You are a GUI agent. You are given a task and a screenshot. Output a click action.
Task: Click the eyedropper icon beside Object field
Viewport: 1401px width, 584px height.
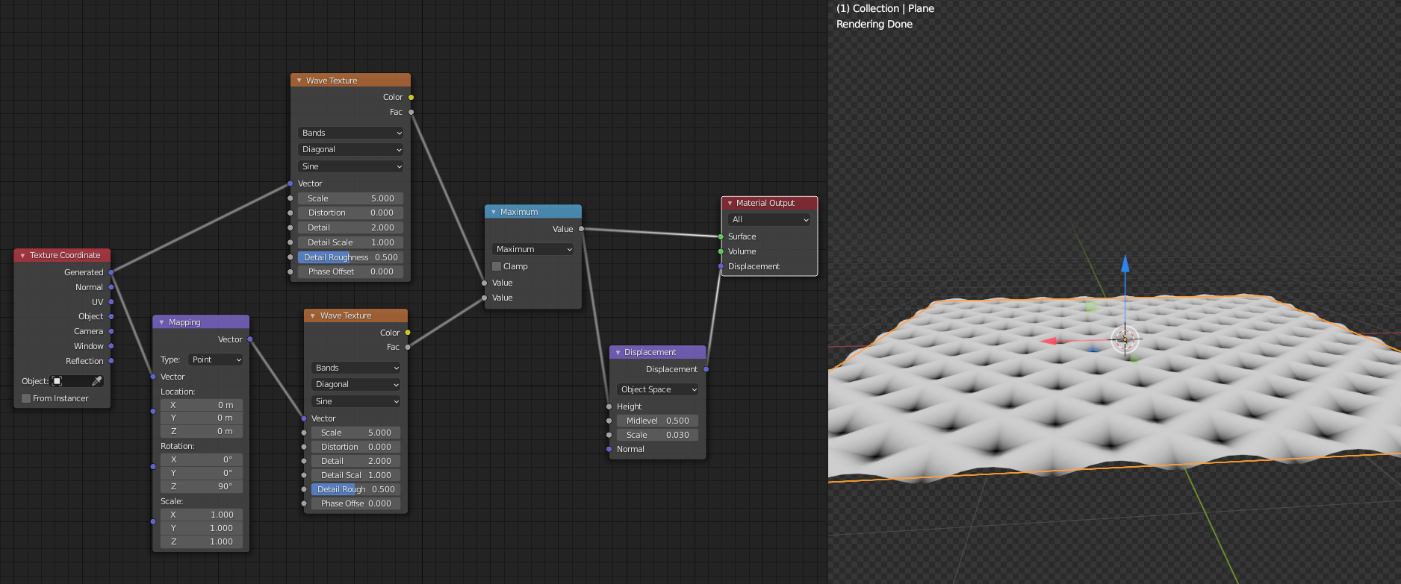coord(96,381)
